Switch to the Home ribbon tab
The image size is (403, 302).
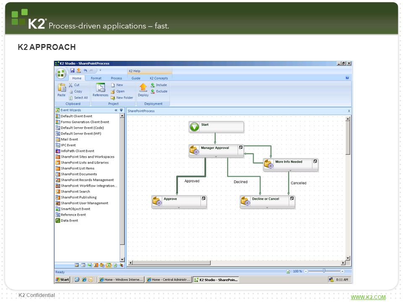76,78
